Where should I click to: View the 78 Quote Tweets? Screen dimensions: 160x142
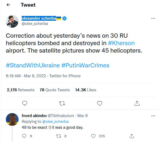tap(55, 90)
